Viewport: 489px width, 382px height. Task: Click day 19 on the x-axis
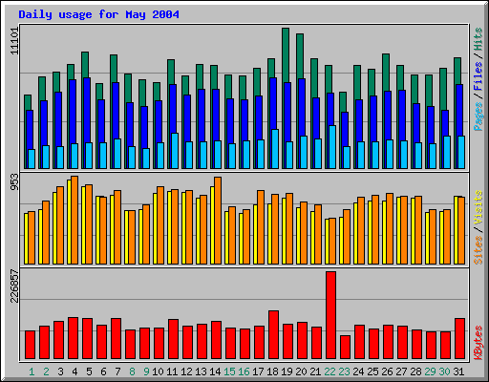[287, 371]
